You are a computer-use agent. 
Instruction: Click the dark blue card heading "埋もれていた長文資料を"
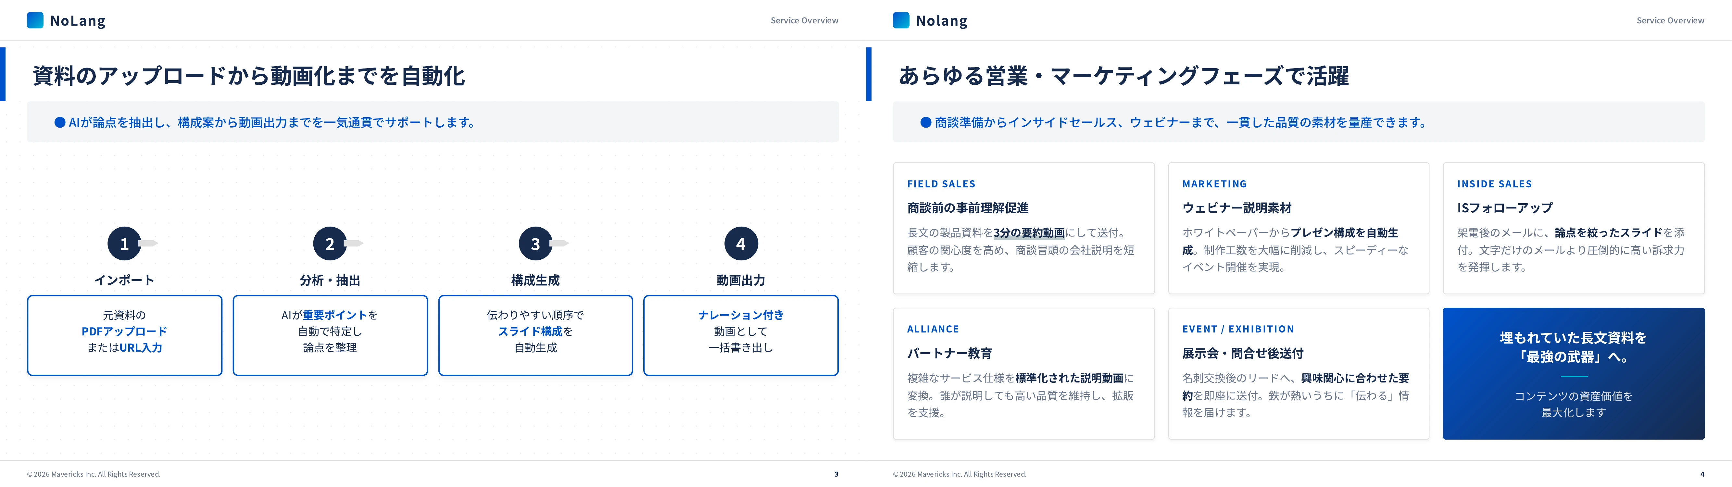(x=1573, y=338)
